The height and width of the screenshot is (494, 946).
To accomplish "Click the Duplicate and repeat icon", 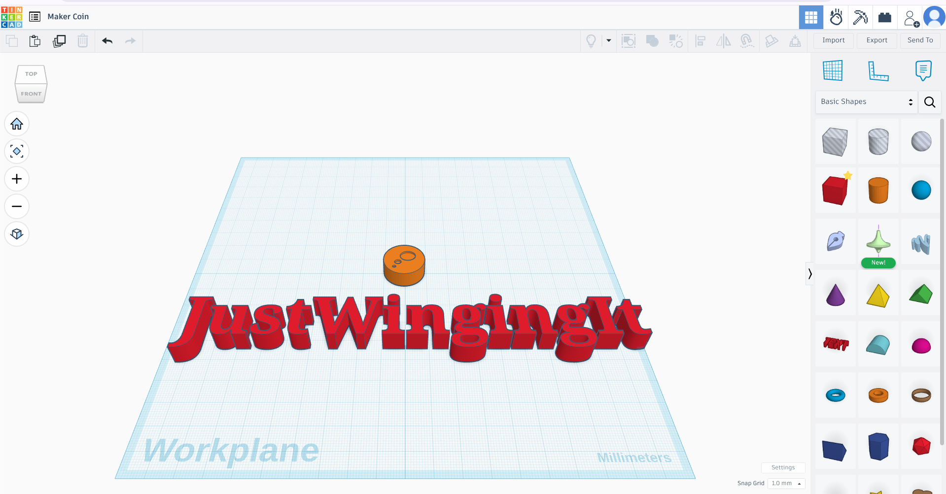I will [x=59, y=41].
